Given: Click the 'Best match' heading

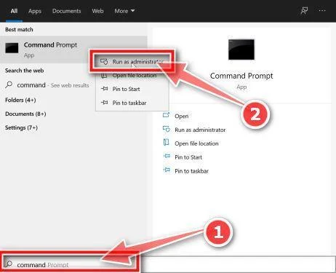Looking at the screenshot, I should coord(19,30).
